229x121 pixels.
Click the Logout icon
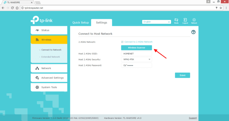tap(185, 21)
